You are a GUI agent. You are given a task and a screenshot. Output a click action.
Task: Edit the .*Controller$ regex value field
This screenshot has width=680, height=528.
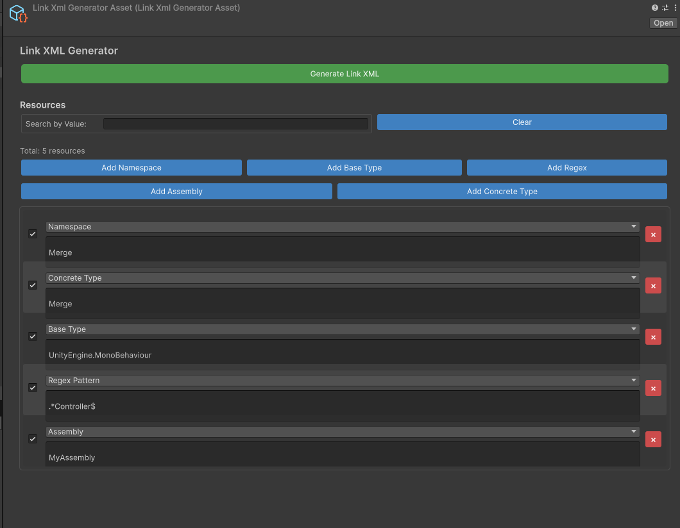(343, 406)
